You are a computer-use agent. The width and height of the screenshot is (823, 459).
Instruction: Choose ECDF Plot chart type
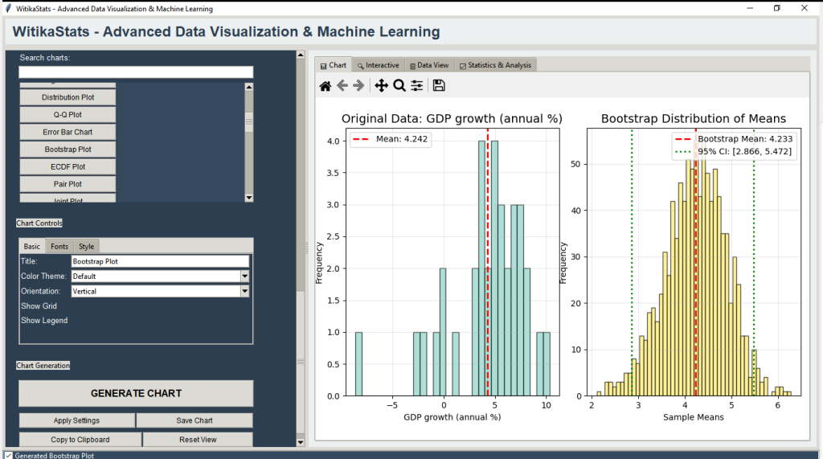point(68,166)
